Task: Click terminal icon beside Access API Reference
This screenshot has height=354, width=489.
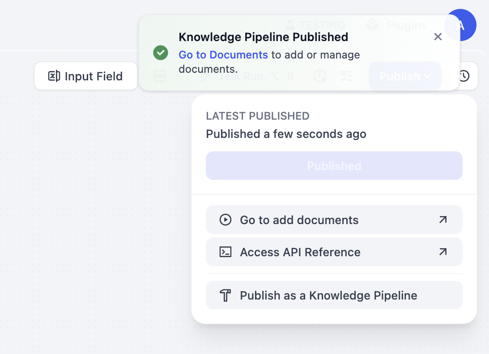Action: click(225, 252)
